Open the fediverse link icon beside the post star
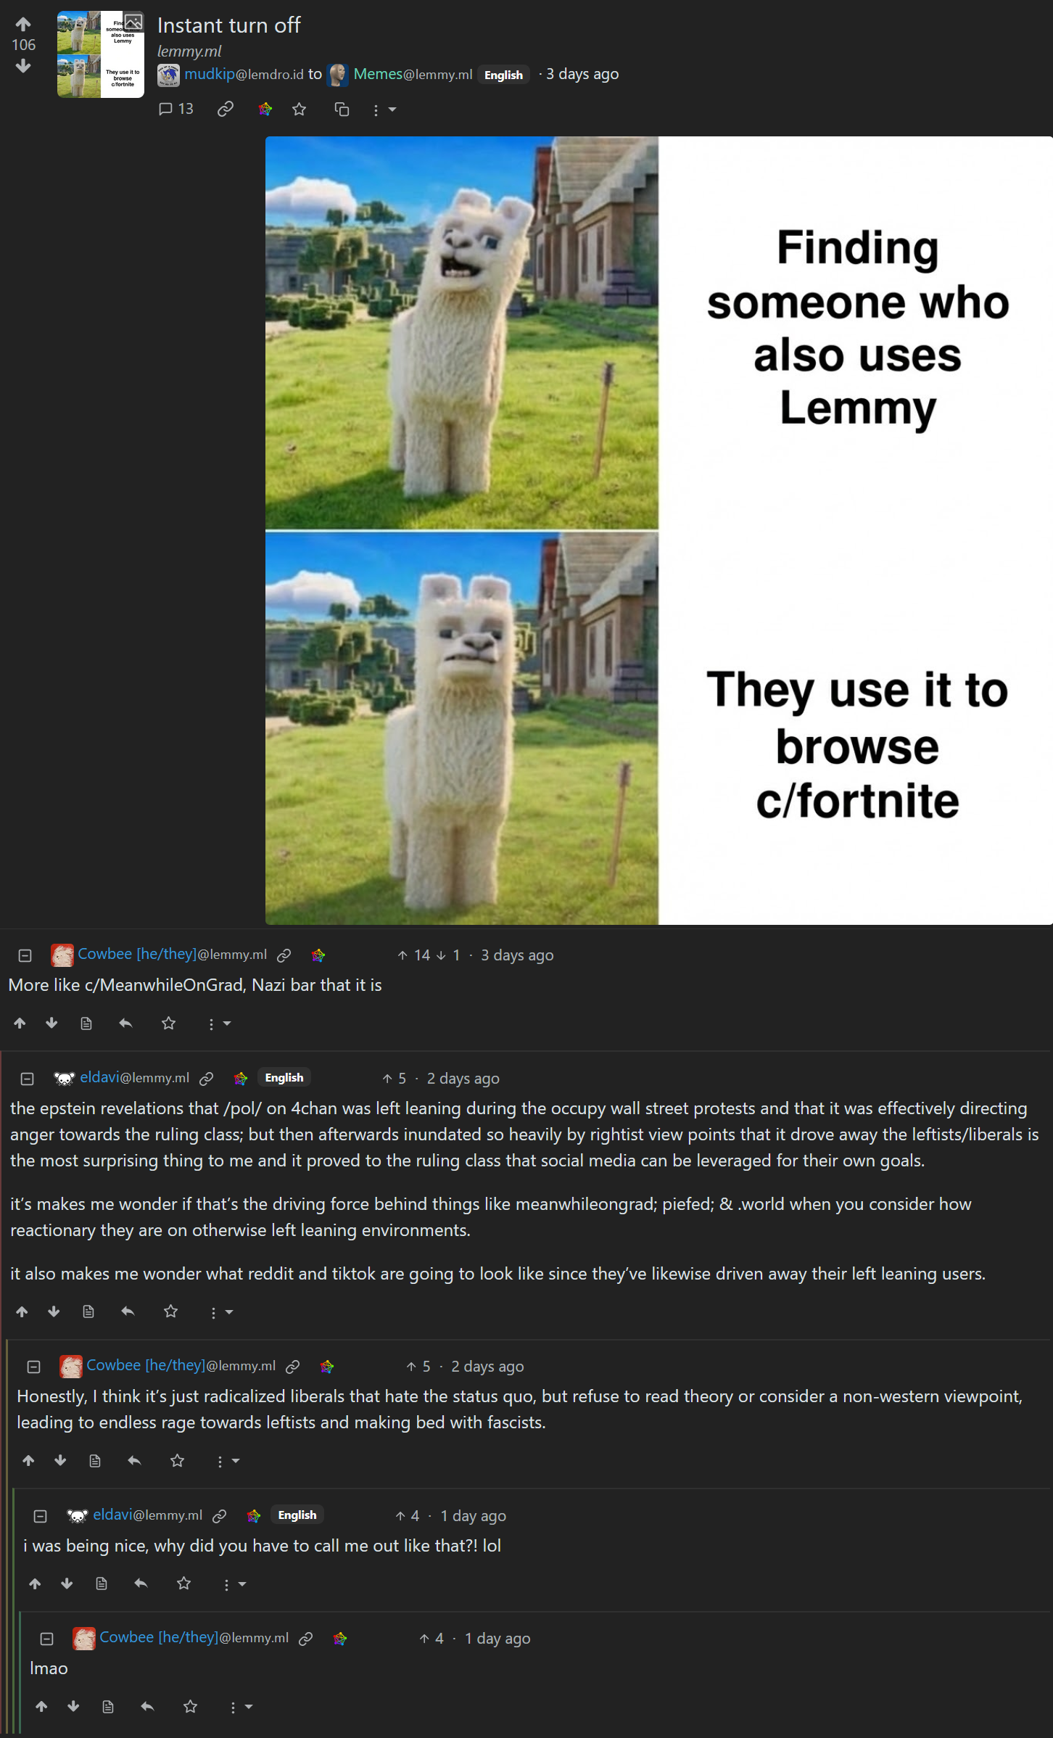The image size is (1053, 1738). point(265,110)
